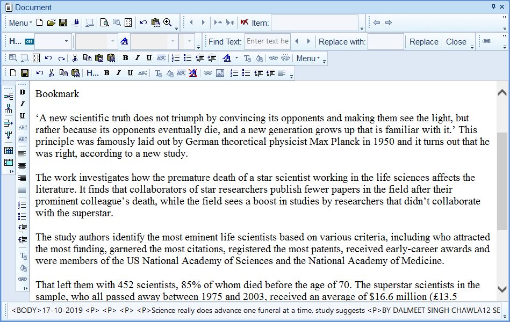Toggle Bold in the vertical formatting toolbar
510x322 pixels.
click(x=23, y=92)
